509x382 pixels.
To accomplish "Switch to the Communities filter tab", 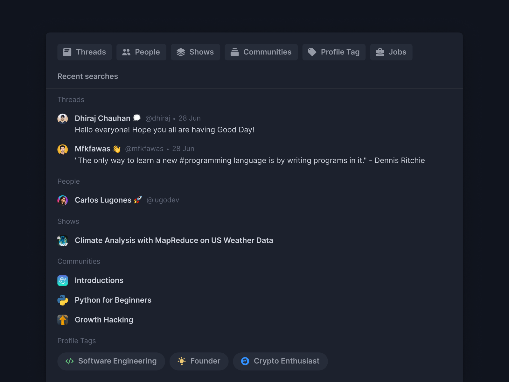I will pos(261,52).
